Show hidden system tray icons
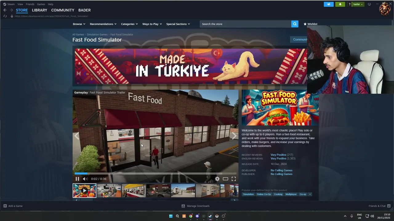 pos(345,216)
